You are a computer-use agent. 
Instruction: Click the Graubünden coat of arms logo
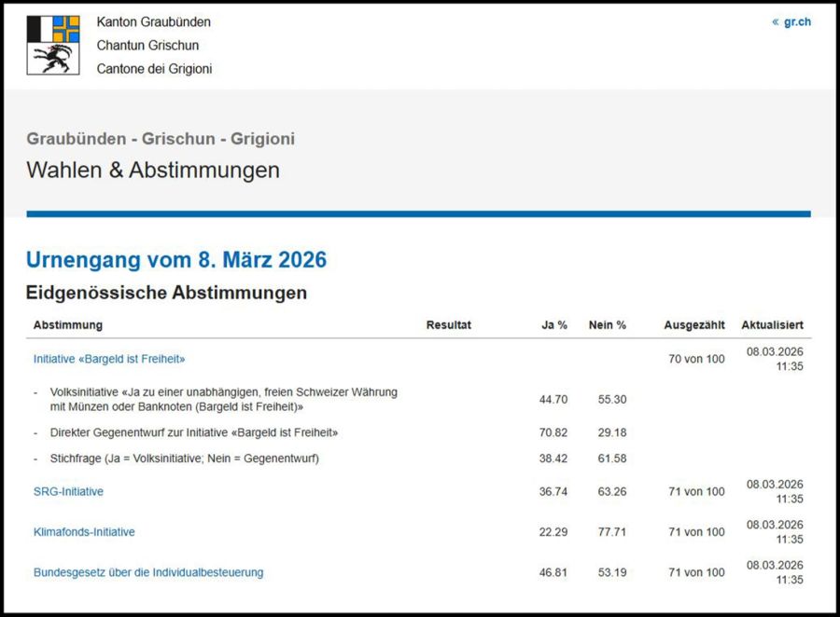(53, 45)
